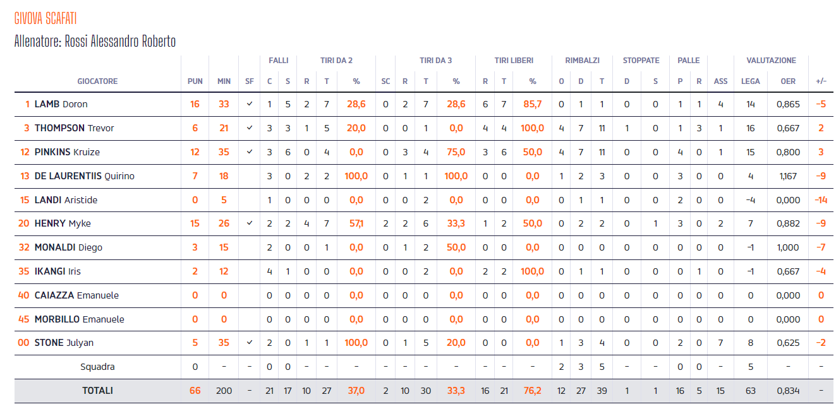Click the starter checkmark for THOMPSON Trevor
The width and height of the screenshot is (836, 409).
(x=250, y=128)
